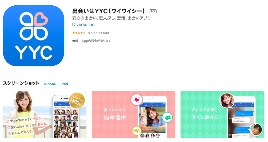268x142 pixels.
Task: Switch to the iPhone screenshots tab
Action: pyautogui.click(x=50, y=84)
